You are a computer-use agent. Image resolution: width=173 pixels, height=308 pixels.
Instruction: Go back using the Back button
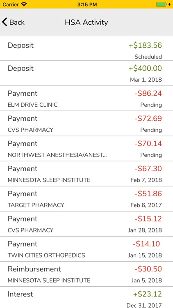point(14,22)
